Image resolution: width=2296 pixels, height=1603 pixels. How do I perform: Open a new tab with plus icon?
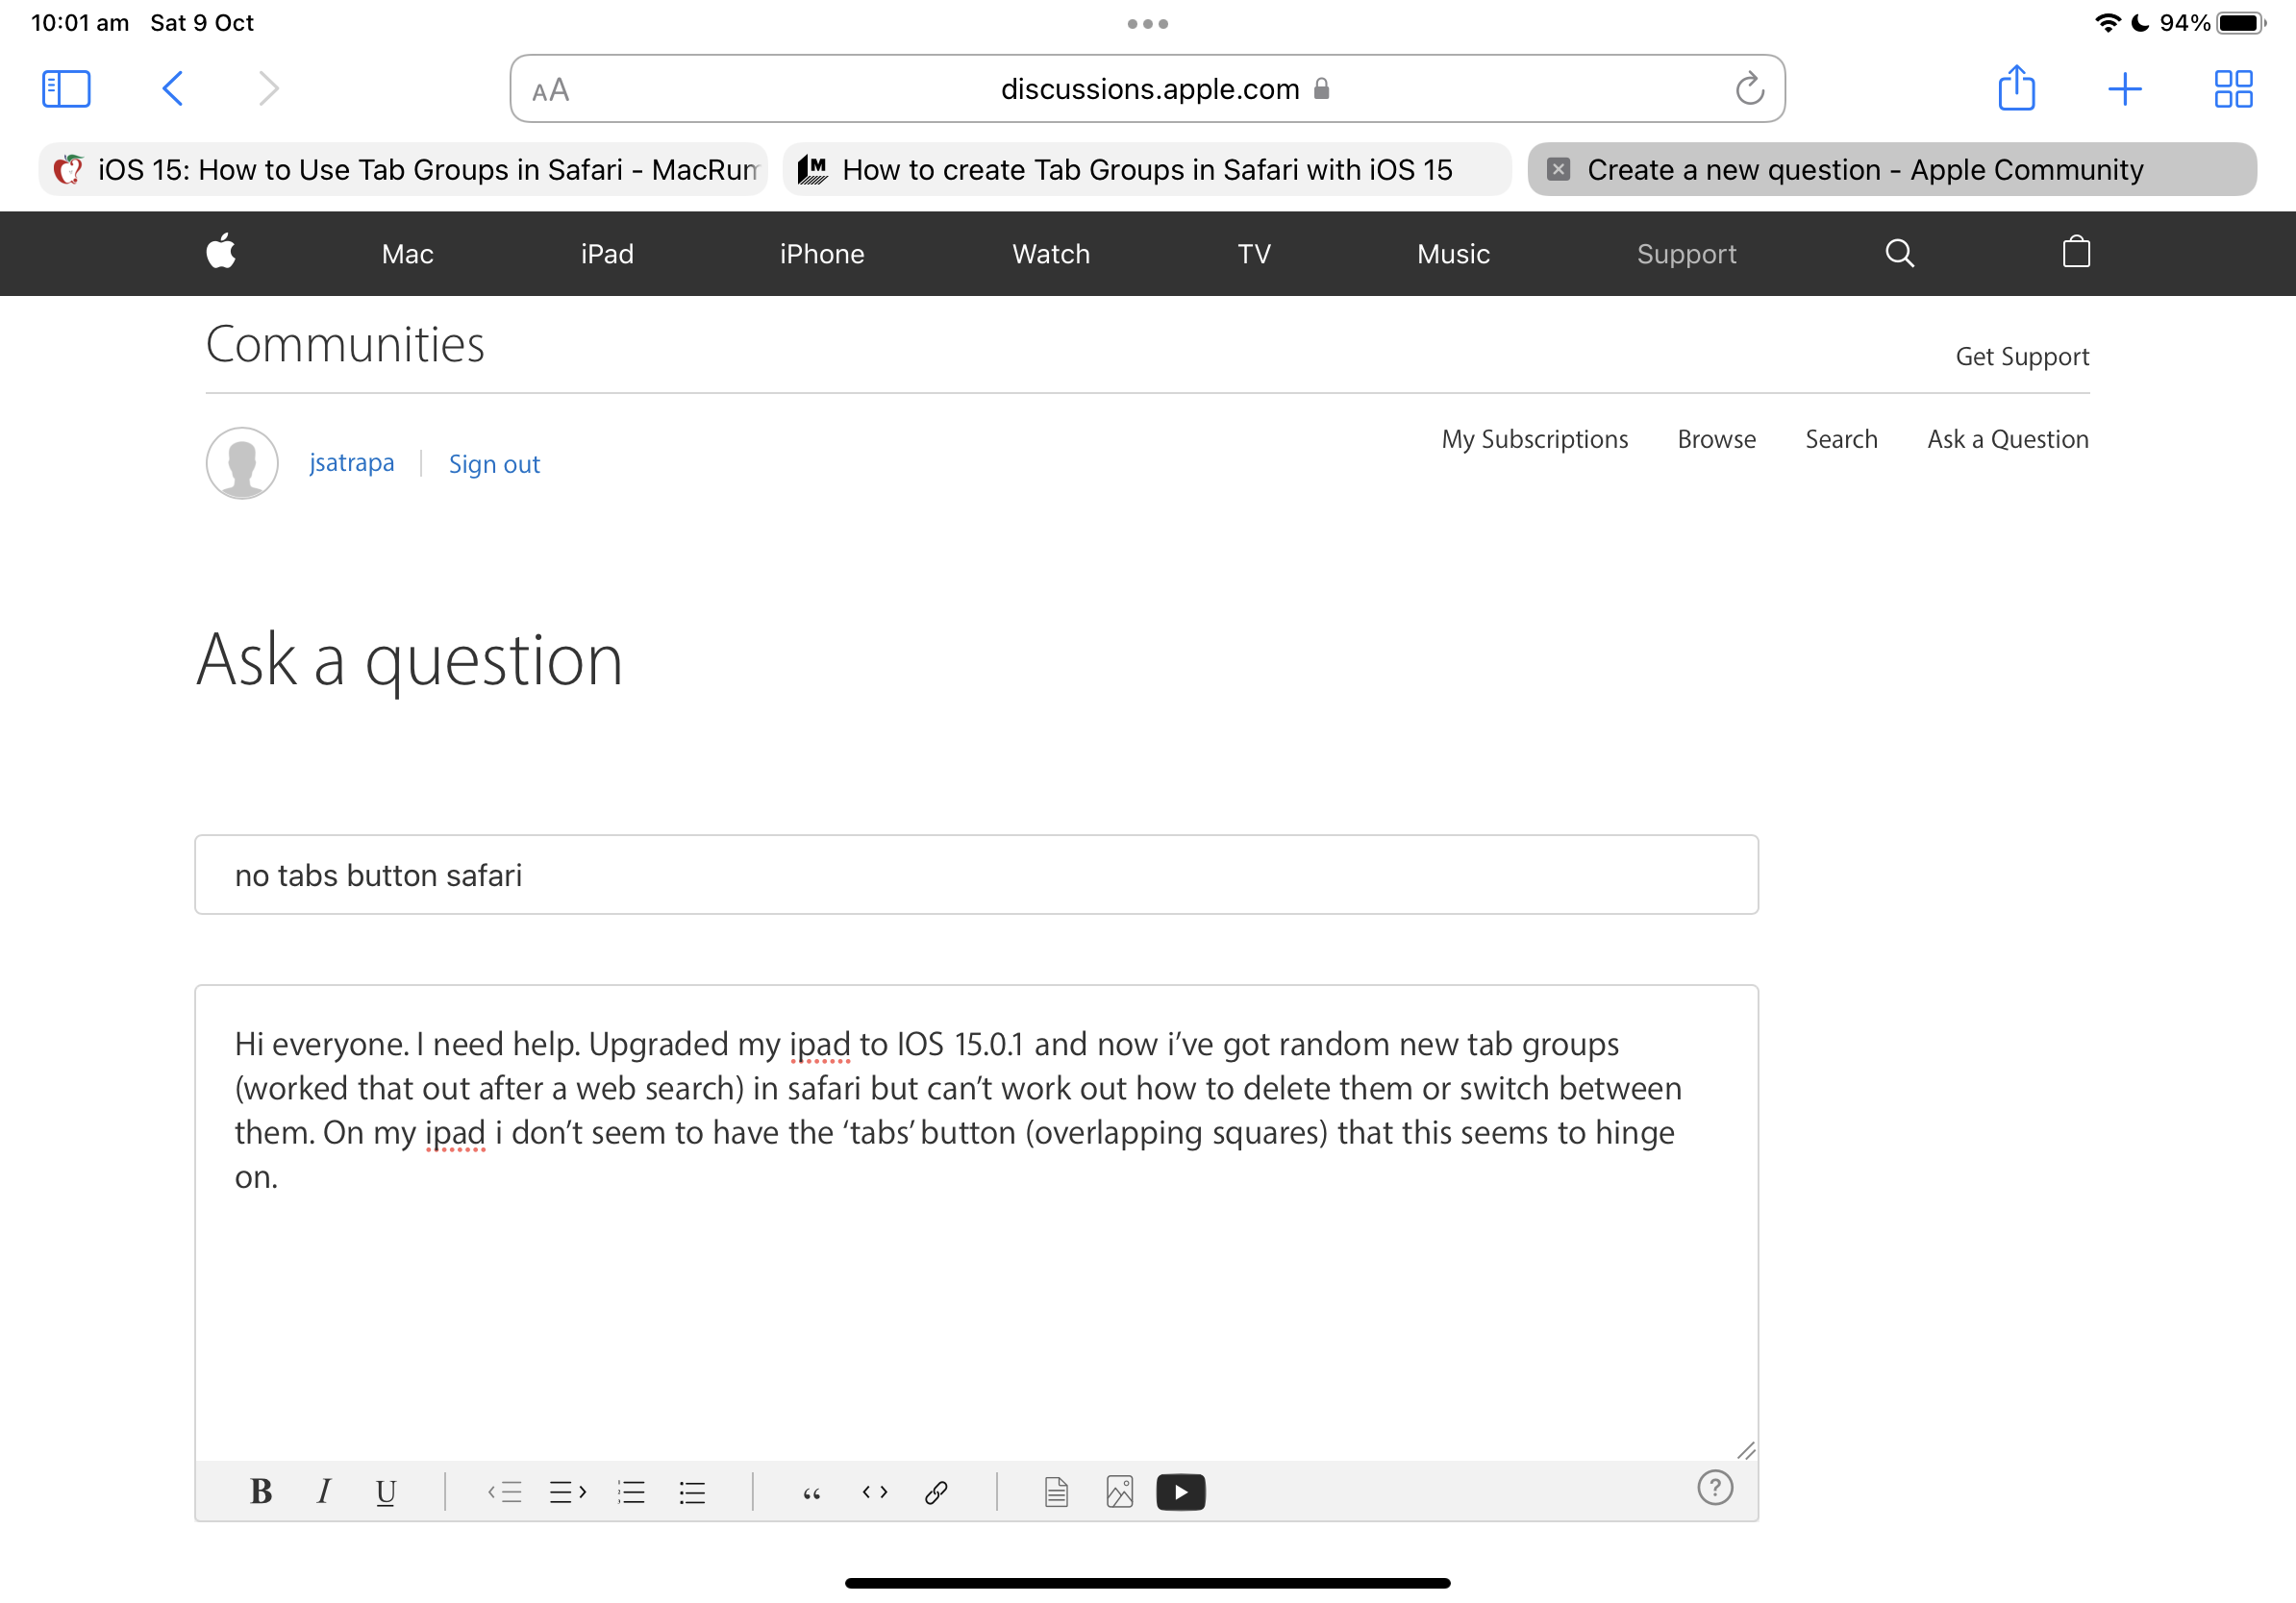[2124, 89]
